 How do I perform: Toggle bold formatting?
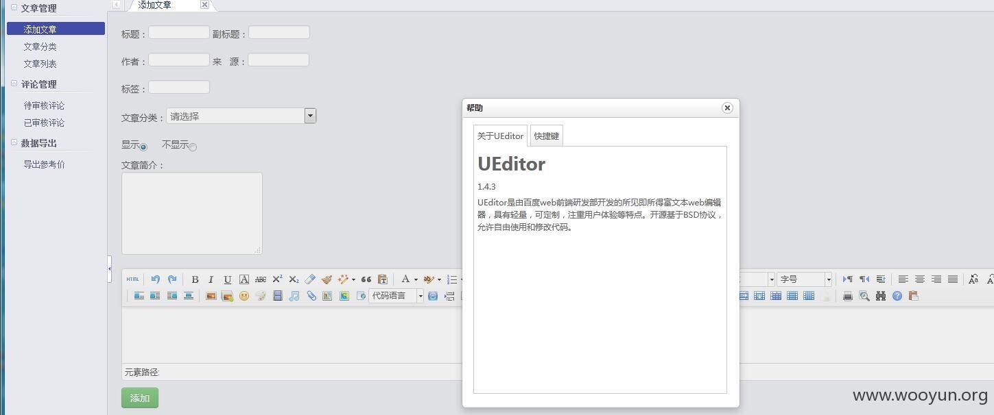pyautogui.click(x=195, y=279)
